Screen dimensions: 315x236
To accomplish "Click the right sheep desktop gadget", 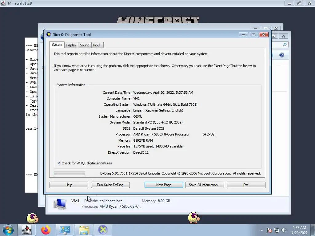I will point(194,218).
